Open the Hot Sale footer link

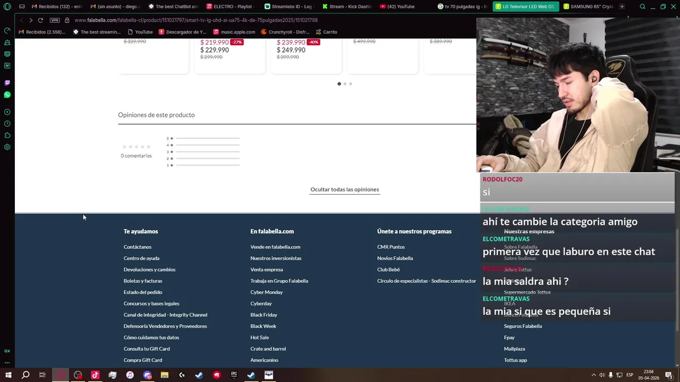(260, 337)
